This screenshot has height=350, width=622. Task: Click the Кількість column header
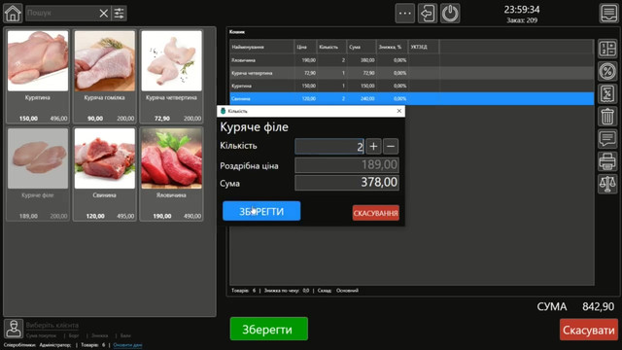coord(331,47)
